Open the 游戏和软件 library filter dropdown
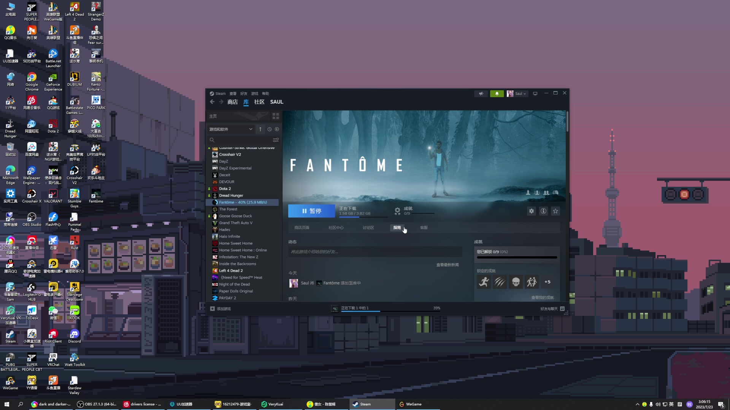The width and height of the screenshot is (730, 410). [x=230, y=129]
